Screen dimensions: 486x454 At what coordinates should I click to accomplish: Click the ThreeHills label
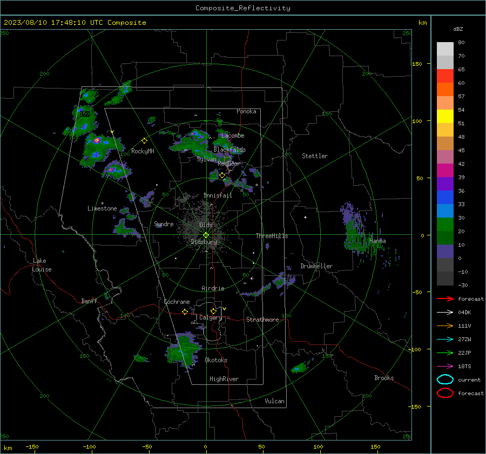(x=272, y=236)
